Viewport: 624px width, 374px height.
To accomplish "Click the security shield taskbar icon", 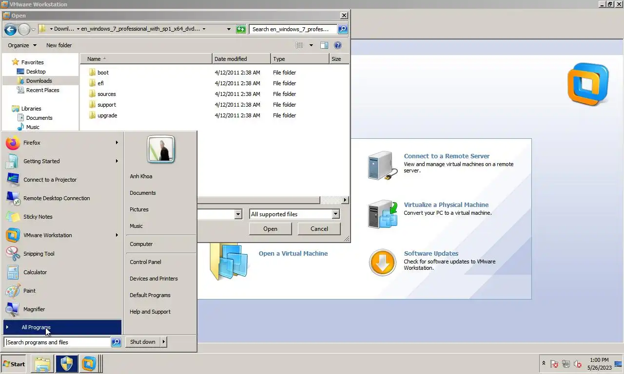I will coord(66,364).
